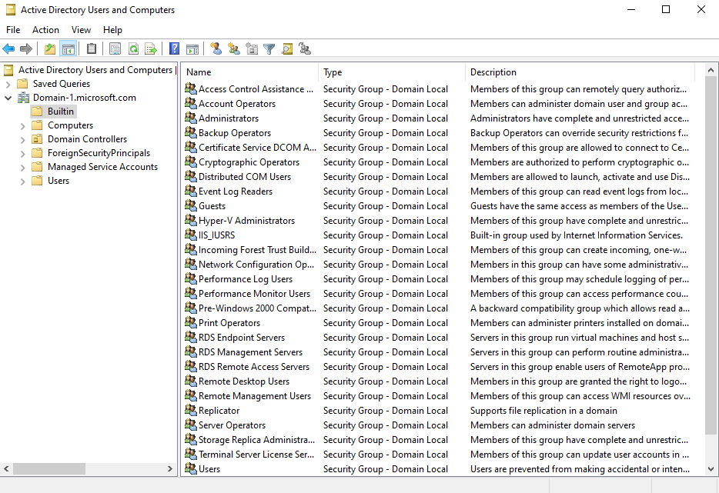Viewport: 719px width, 493px height.
Task: Create a new organizational unit
Action: (x=252, y=48)
